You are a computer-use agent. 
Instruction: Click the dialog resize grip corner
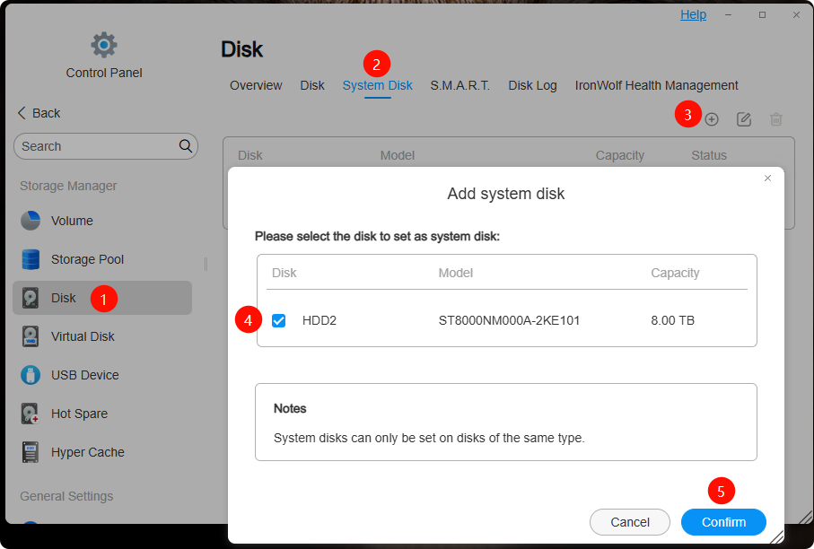pos(776,536)
